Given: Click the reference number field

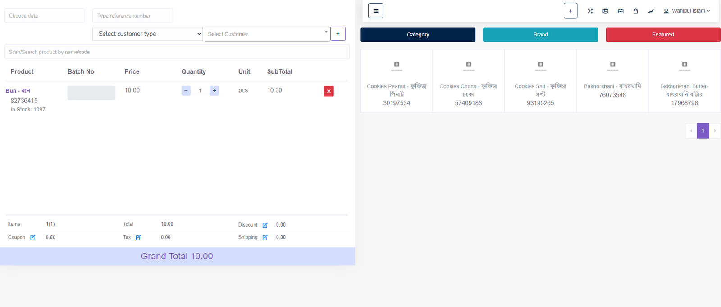Looking at the screenshot, I should [132, 16].
